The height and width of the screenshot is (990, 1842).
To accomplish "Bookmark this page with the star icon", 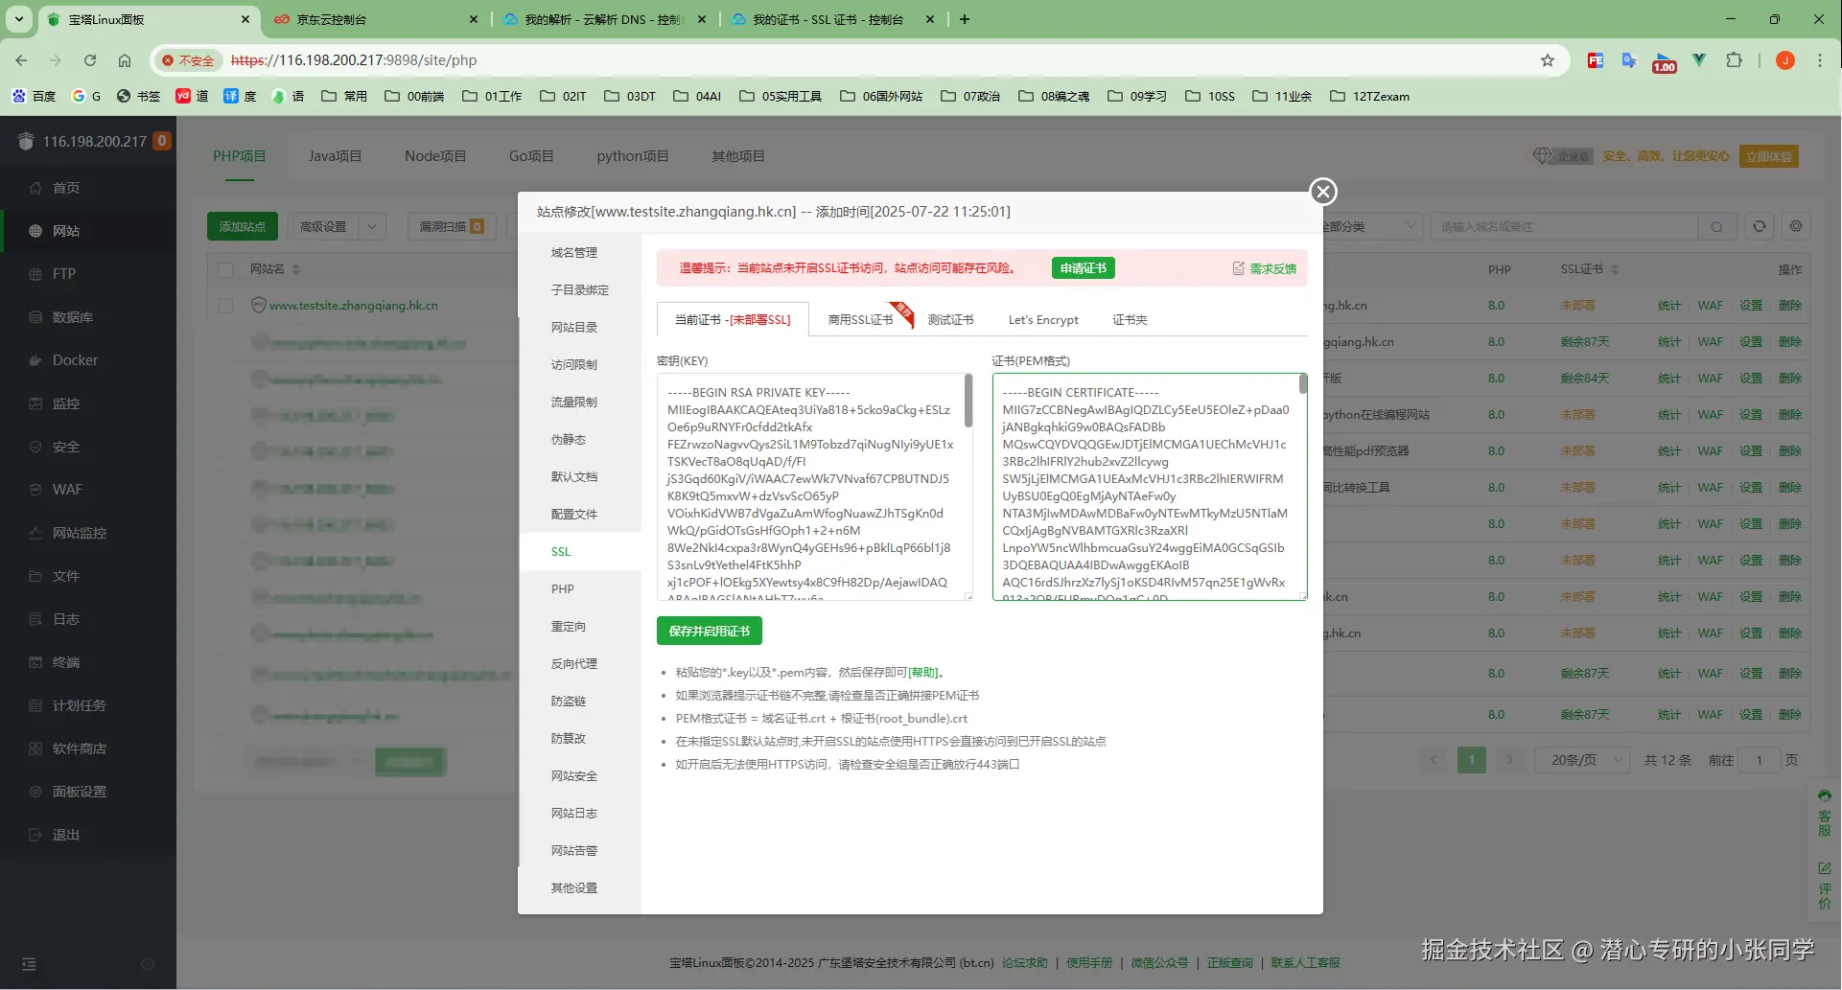I will pos(1548,60).
